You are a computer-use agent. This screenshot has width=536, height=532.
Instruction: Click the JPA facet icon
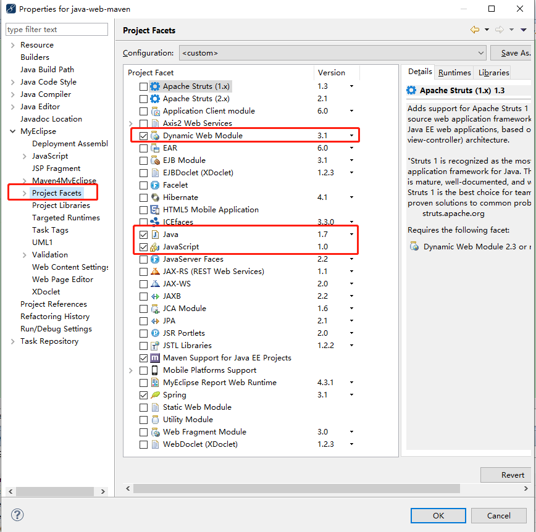[155, 321]
